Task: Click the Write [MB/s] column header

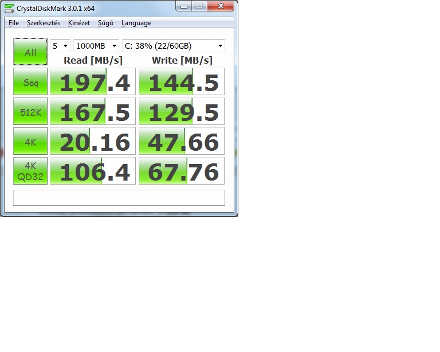Action: click(182, 60)
